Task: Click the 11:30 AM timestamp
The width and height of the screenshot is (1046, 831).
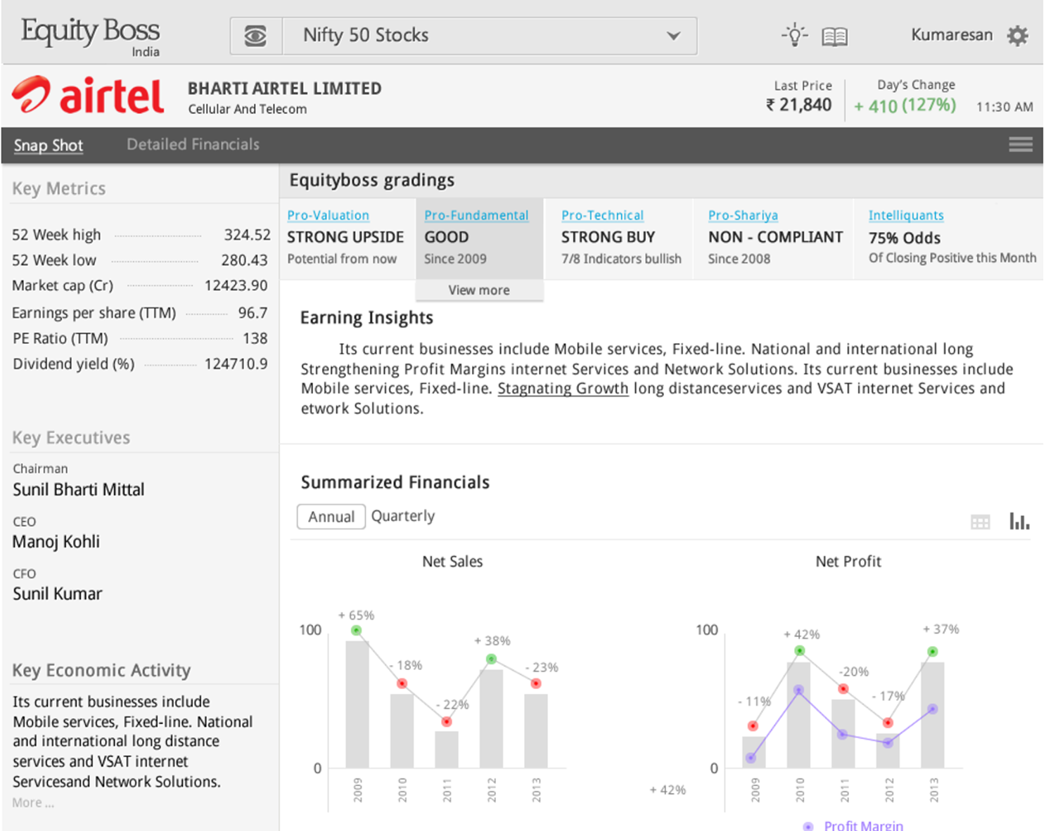Action: point(1004,107)
